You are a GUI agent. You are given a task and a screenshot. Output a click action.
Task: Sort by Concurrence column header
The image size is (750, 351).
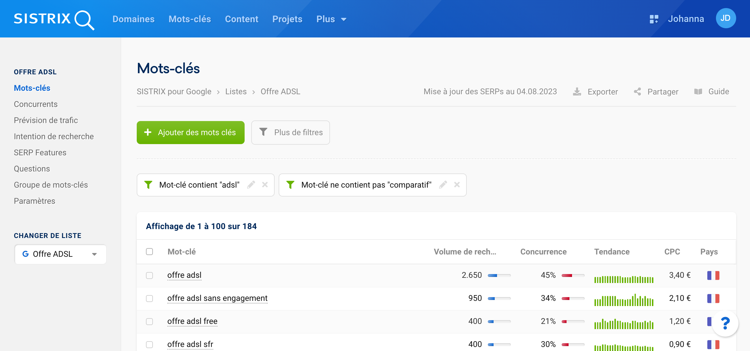click(543, 252)
